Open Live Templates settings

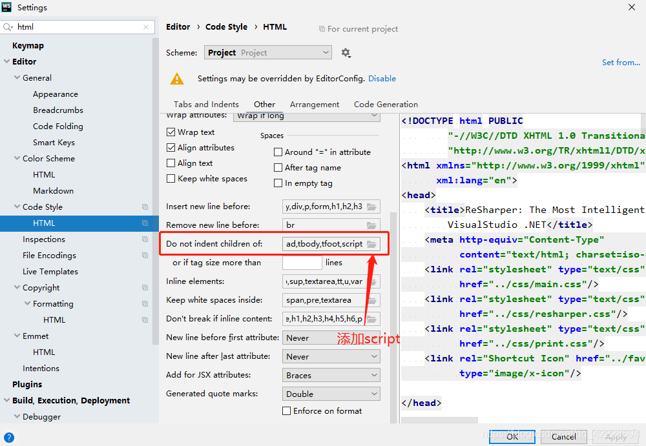pos(50,271)
